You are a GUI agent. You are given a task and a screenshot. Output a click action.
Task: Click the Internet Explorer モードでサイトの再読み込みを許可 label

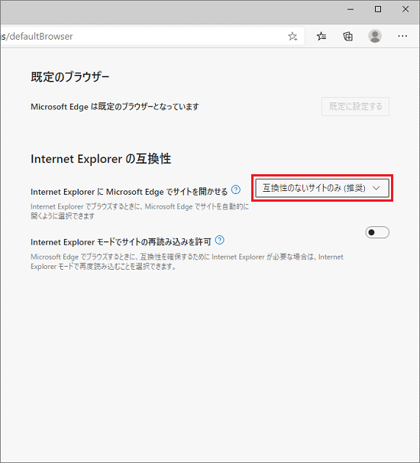pos(121,242)
